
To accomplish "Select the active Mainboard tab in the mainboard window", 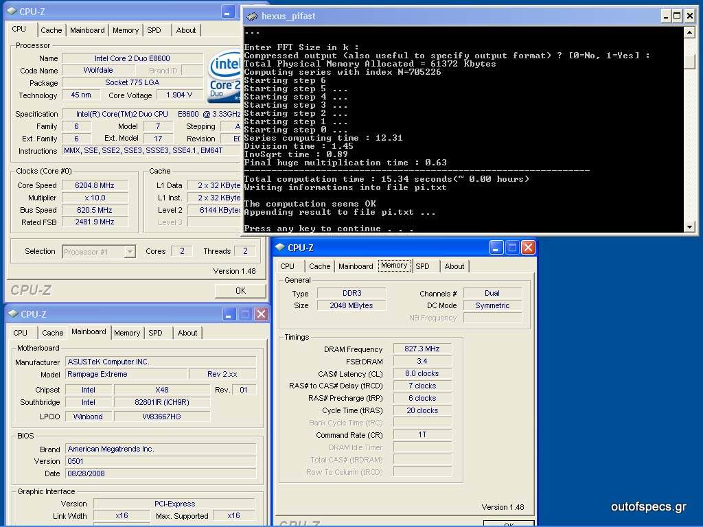I will click(x=89, y=331).
